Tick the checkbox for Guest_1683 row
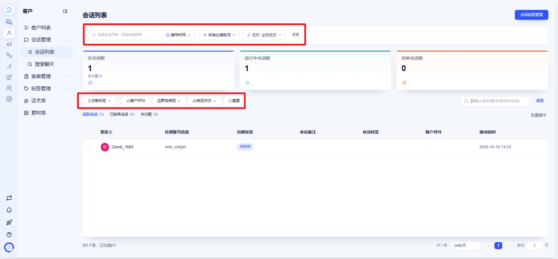The width and height of the screenshot is (558, 259). coord(89,147)
